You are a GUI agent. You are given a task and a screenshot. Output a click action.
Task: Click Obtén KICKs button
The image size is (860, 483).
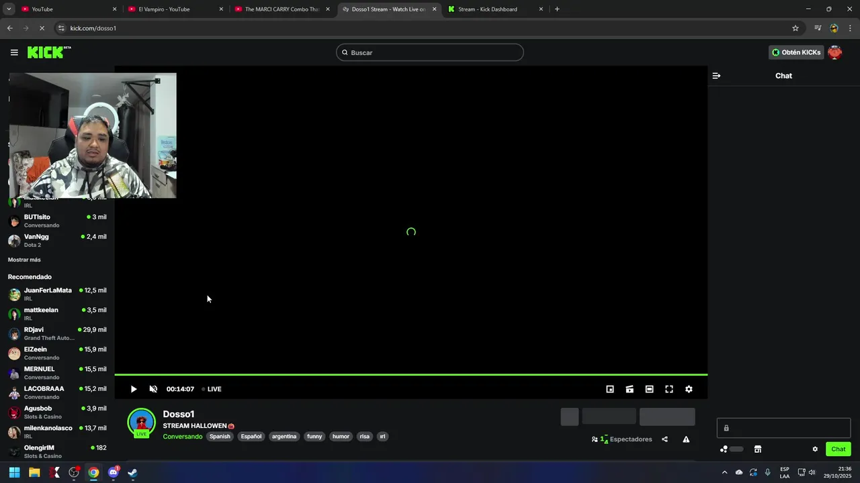796,52
